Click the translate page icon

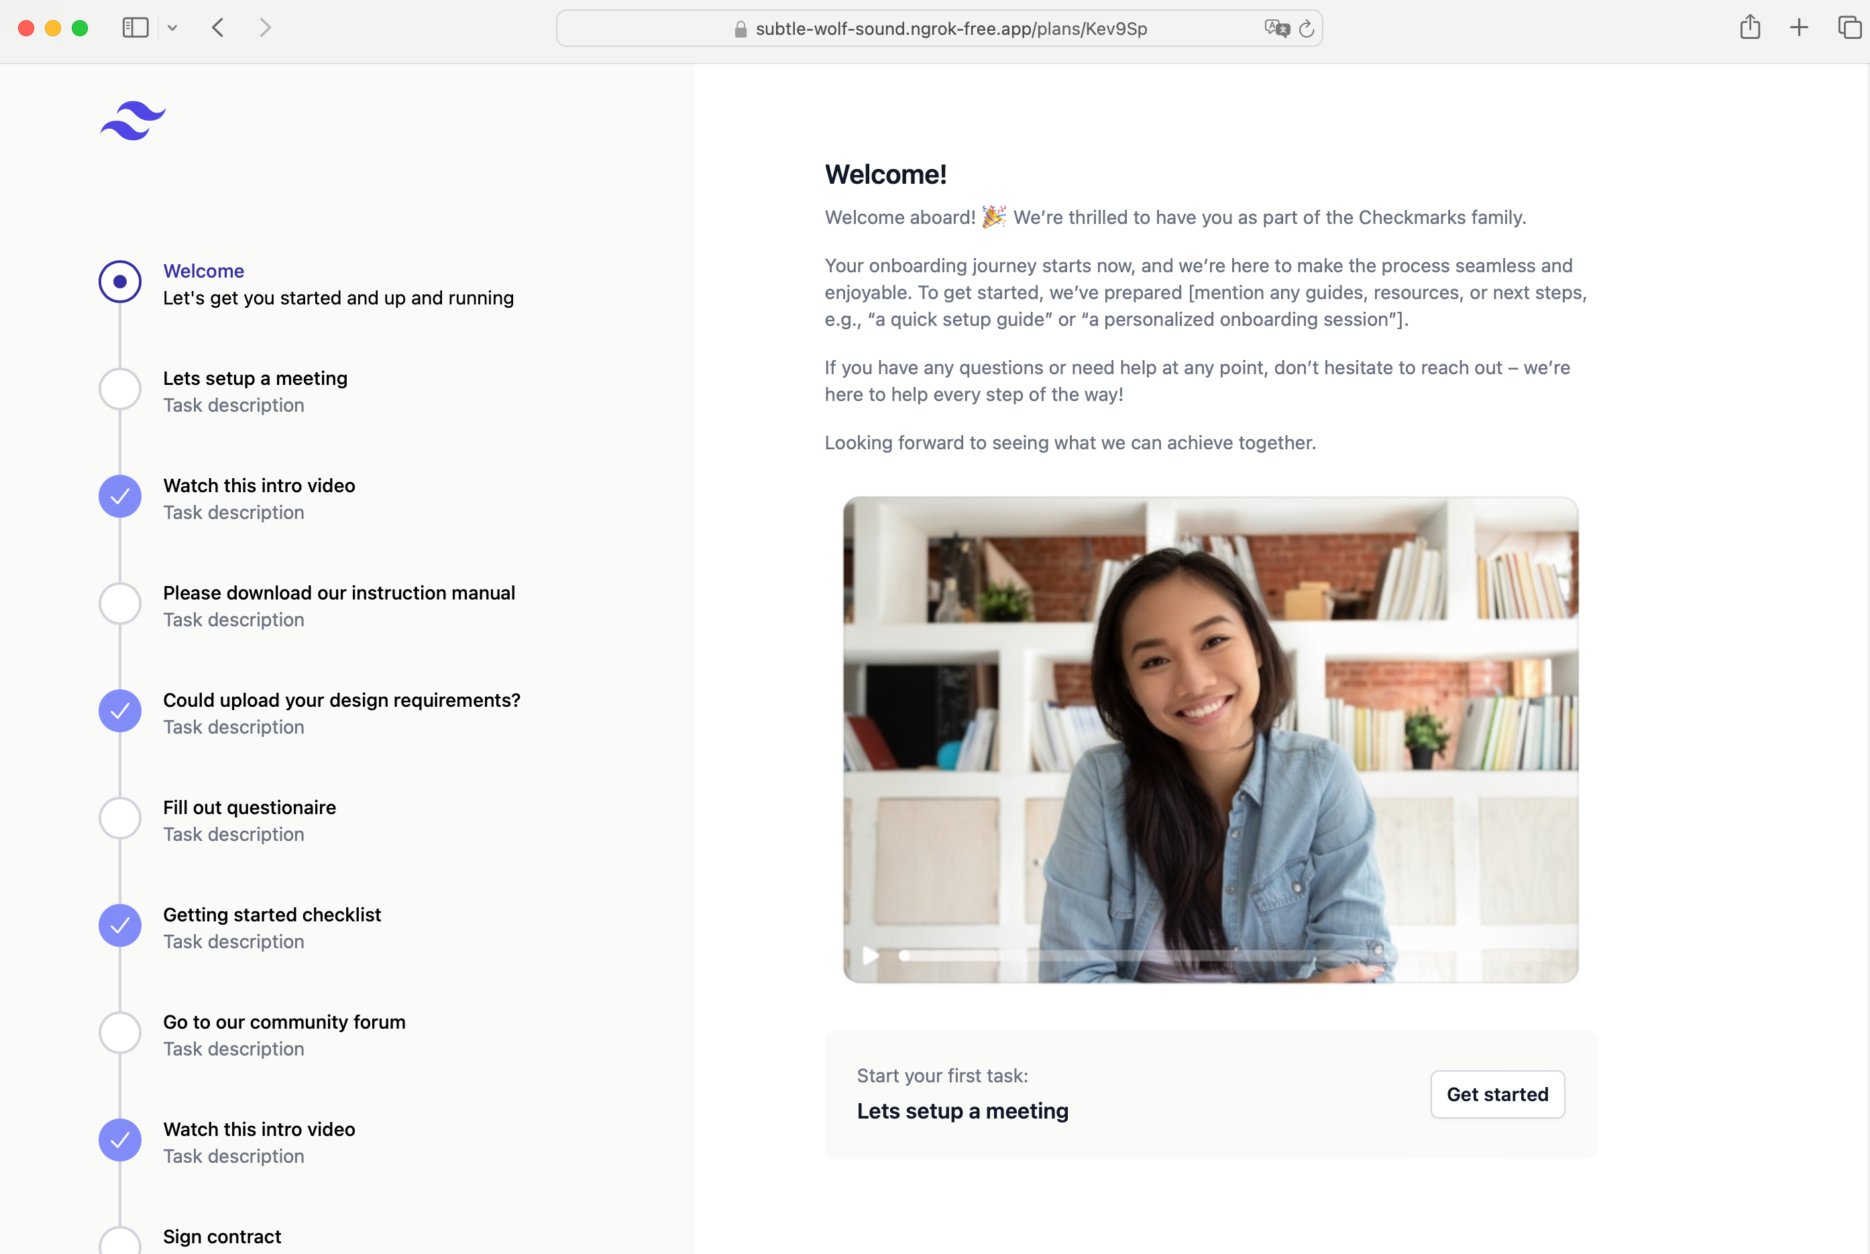coord(1276,29)
